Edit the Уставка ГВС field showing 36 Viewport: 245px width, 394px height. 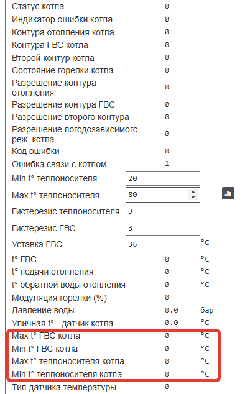pos(163,244)
